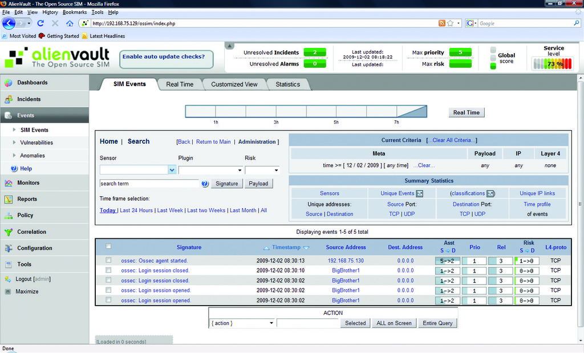Open the { action } dropdown
The height and width of the screenshot is (353, 584).
[x=242, y=323]
